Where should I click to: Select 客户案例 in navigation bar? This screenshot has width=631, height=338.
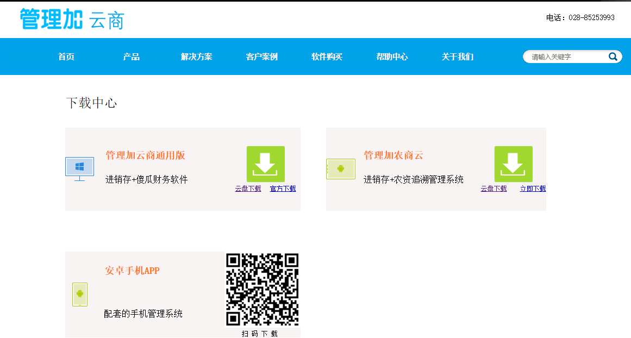click(261, 57)
